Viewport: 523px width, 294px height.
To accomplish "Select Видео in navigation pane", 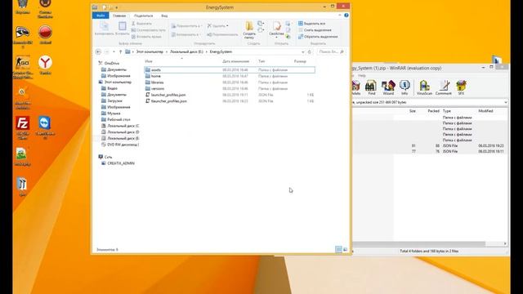I will coord(112,88).
